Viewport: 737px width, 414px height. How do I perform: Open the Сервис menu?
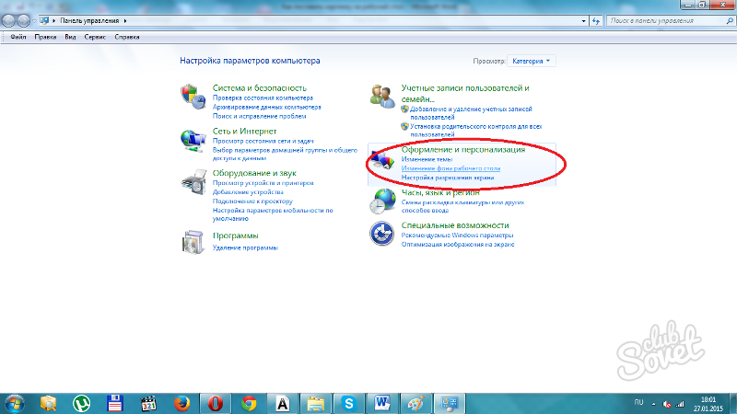click(x=95, y=38)
